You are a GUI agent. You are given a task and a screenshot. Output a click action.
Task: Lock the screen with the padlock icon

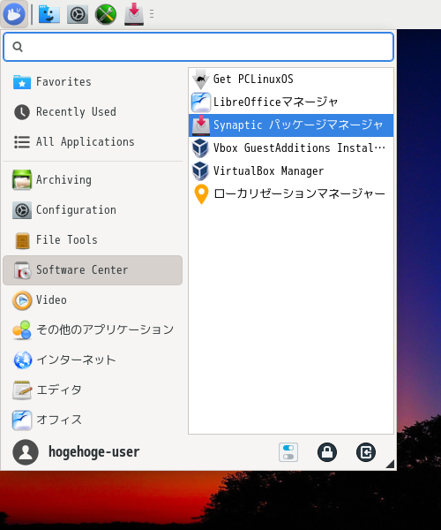(x=327, y=452)
